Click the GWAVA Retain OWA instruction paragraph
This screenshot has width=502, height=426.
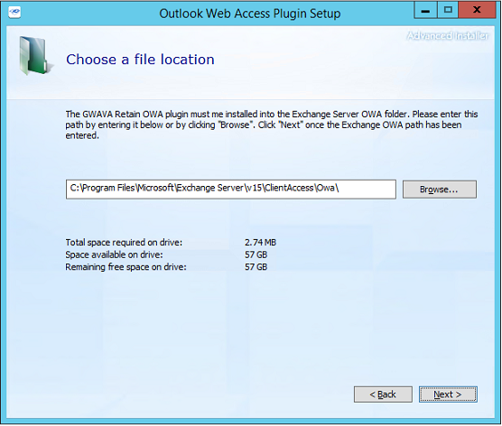point(272,125)
